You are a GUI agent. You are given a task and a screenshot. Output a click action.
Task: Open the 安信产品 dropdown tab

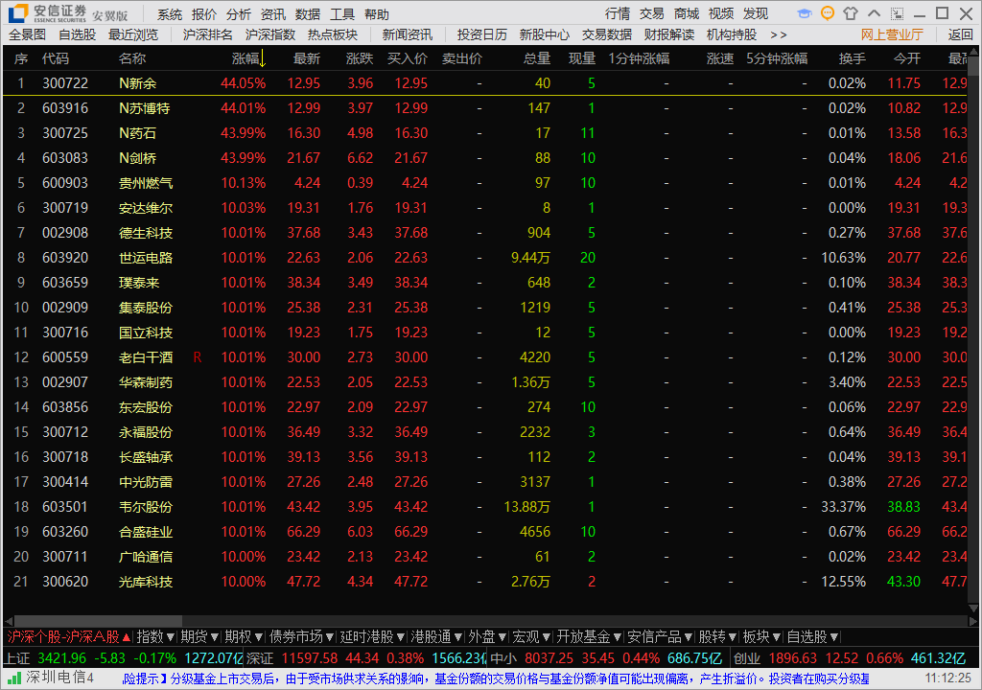(x=660, y=636)
